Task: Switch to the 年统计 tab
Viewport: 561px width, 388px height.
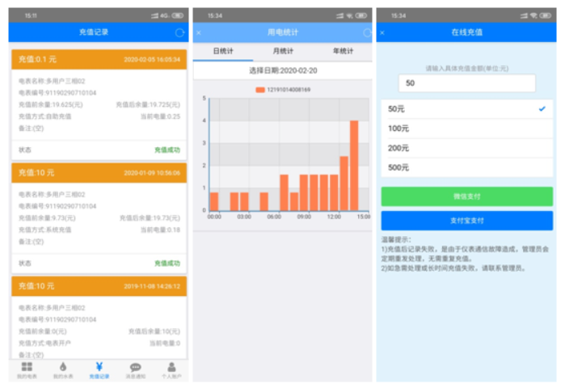Action: click(x=342, y=51)
